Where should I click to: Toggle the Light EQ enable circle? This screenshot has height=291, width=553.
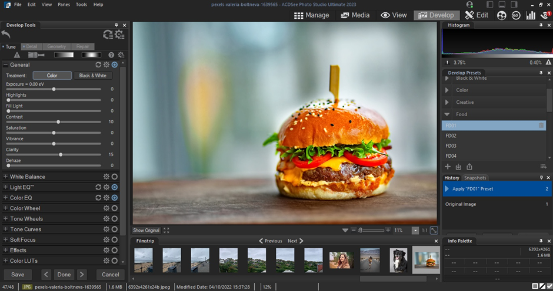click(x=115, y=187)
